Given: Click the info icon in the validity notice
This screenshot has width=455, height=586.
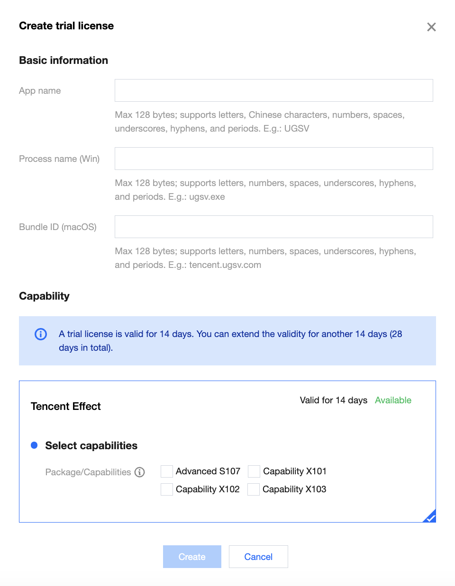Looking at the screenshot, I should tap(41, 334).
